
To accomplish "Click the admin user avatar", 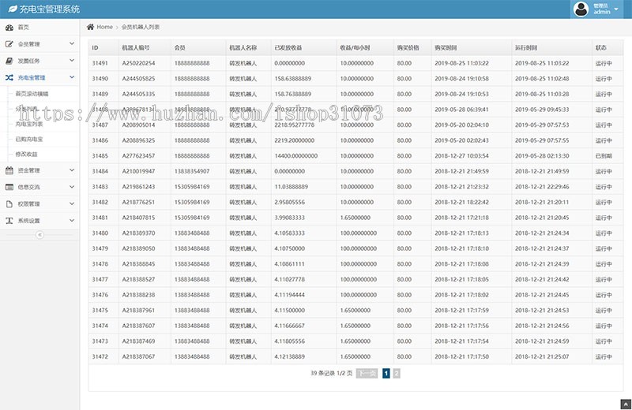I will point(581,9).
